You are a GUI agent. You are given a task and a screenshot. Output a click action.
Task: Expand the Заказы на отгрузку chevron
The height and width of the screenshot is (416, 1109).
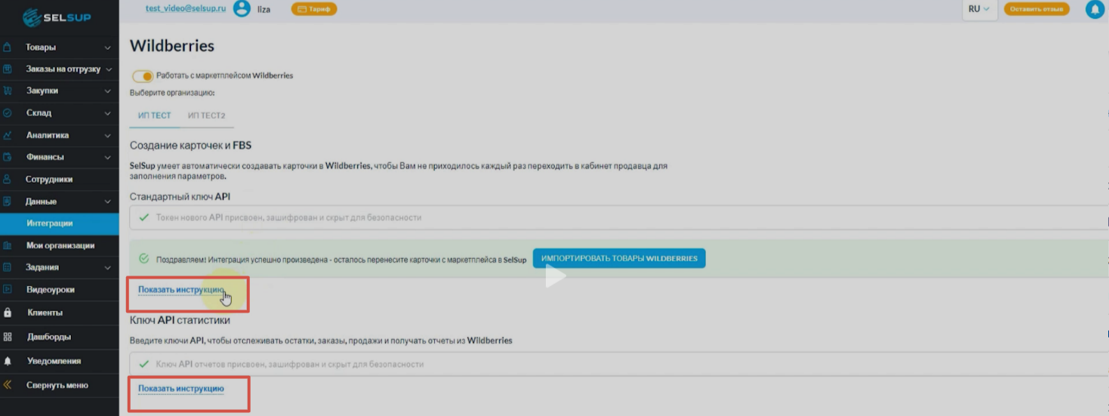(108, 69)
